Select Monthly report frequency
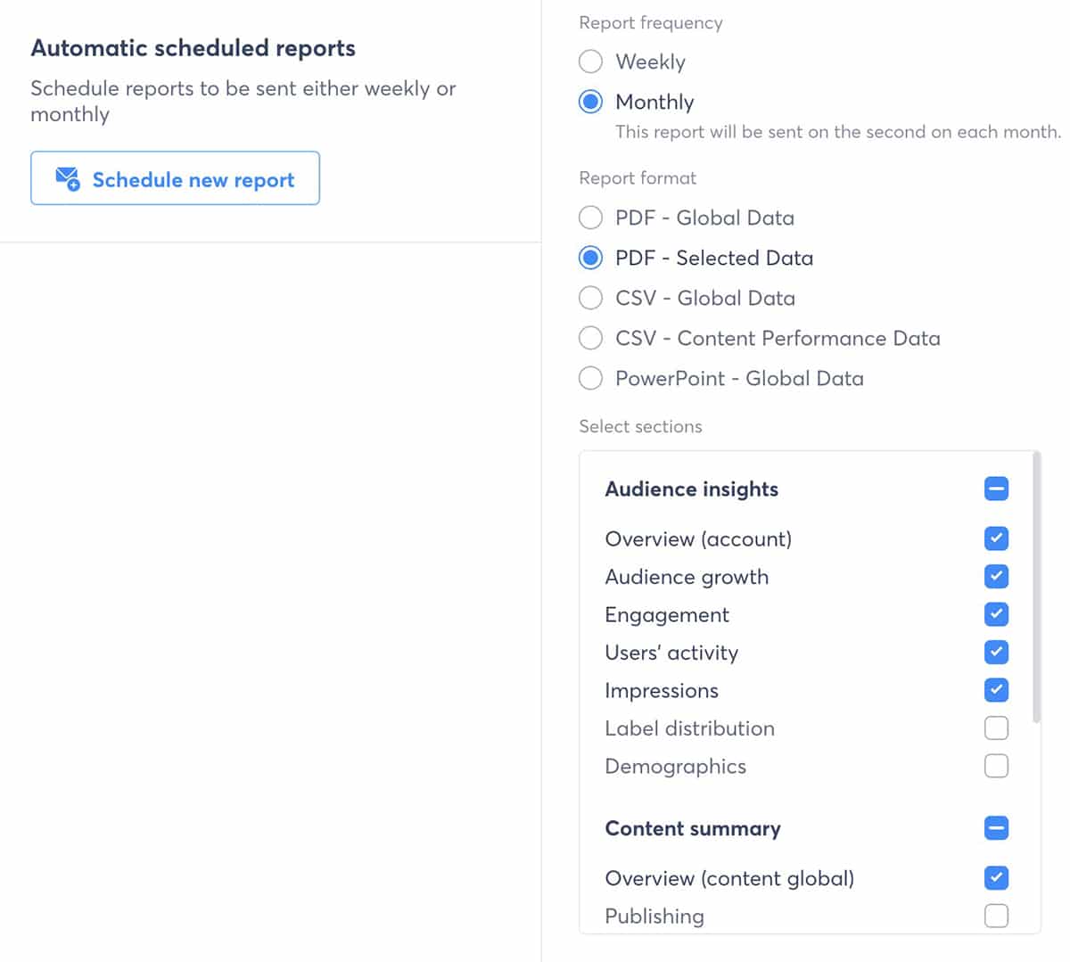1070x962 pixels. (590, 102)
